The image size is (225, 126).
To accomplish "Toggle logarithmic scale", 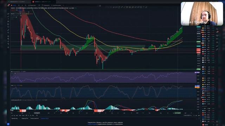I will click(x=196, y=115).
